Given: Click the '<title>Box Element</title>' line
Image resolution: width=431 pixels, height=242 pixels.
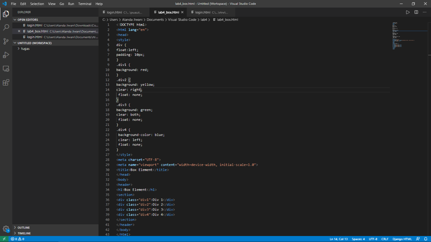Looking at the screenshot, I should (x=142, y=170).
